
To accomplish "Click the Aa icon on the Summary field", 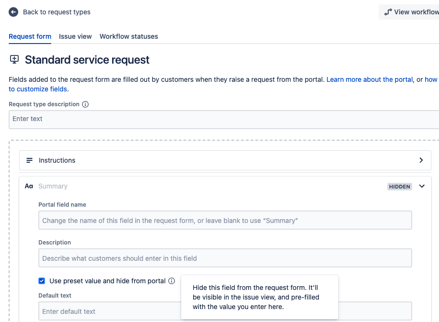I will 29,186.
